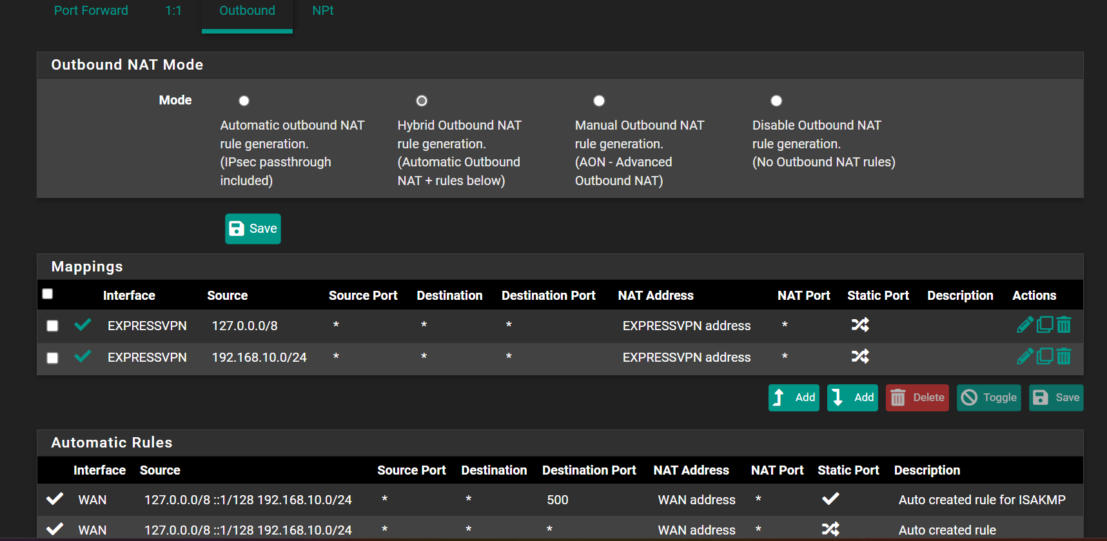Viewport: 1107px width, 541px height.
Task: Click randomize port icon in 192.168.10.0/24 mapping row
Action: [860, 356]
